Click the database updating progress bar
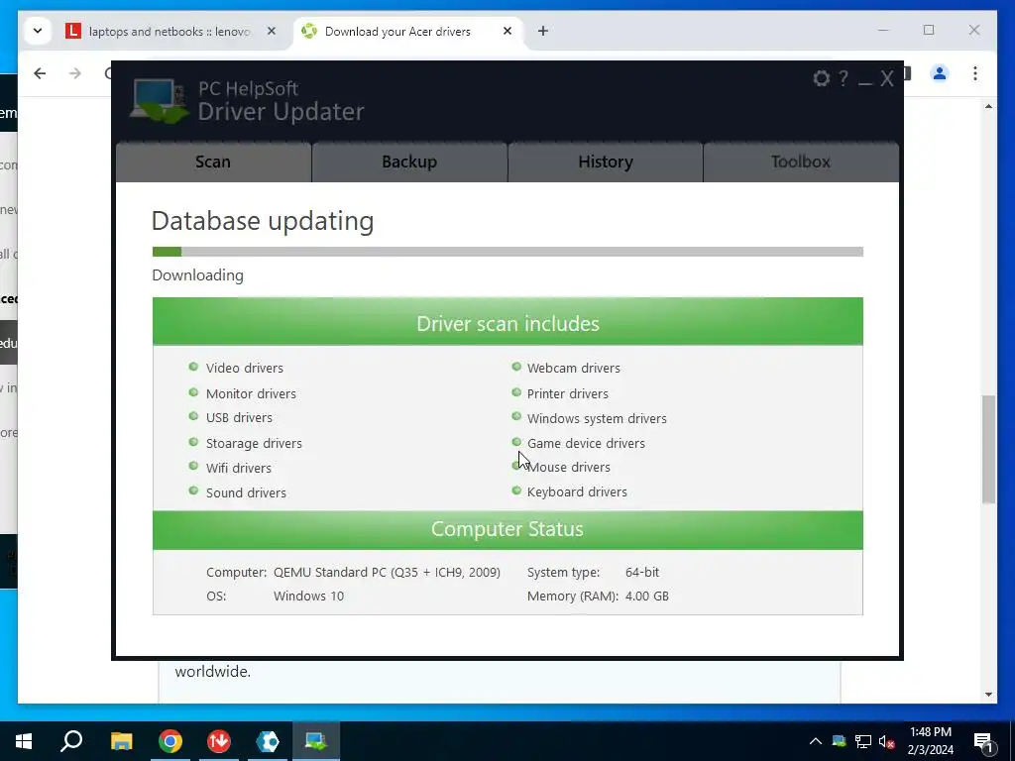The width and height of the screenshot is (1015, 761). (x=507, y=252)
